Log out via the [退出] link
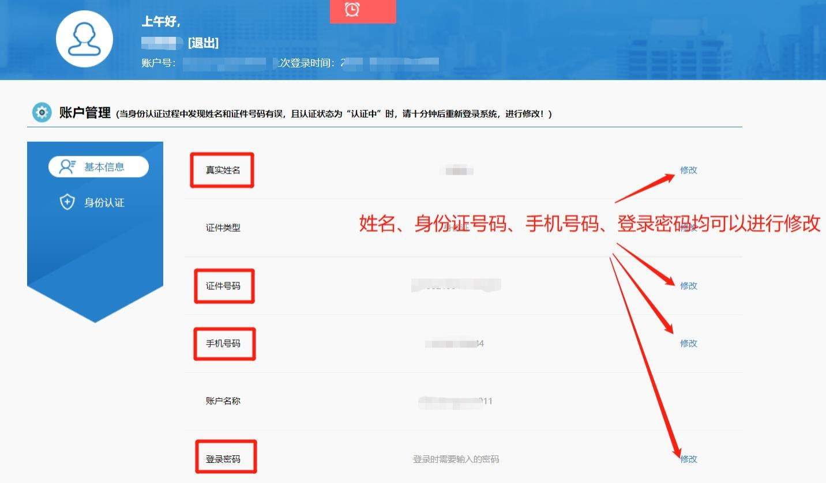Screen dimensions: 826x483 coord(203,43)
